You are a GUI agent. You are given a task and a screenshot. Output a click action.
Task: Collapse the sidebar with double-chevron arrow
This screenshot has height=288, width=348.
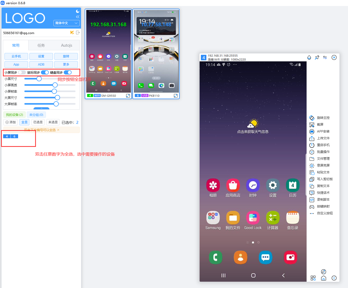pyautogui.click(x=78, y=17)
